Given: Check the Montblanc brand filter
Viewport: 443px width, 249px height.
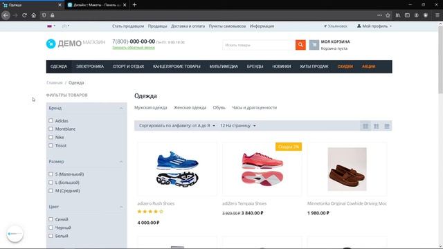Looking at the screenshot, I should tap(51, 129).
